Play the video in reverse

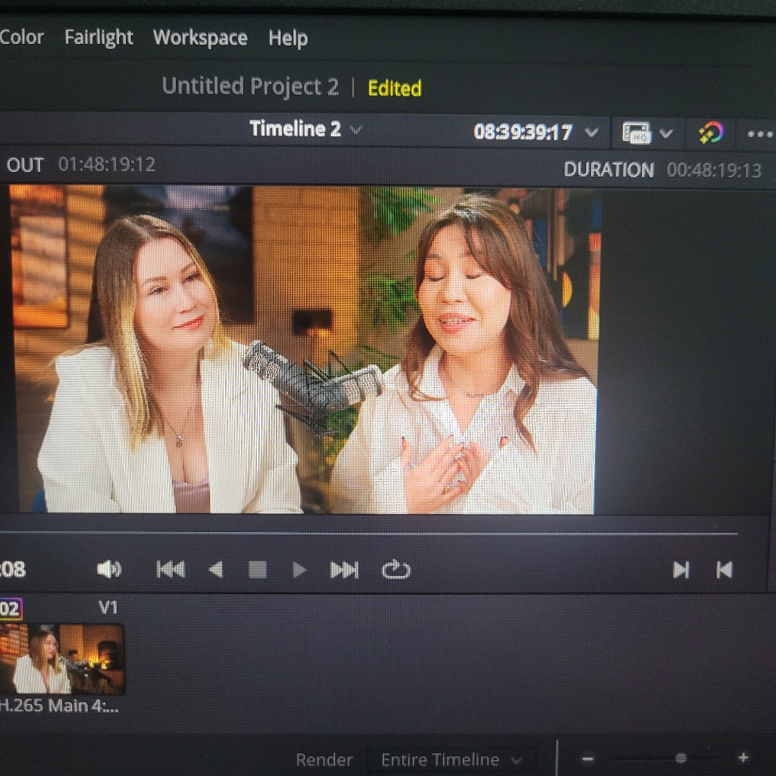216,569
